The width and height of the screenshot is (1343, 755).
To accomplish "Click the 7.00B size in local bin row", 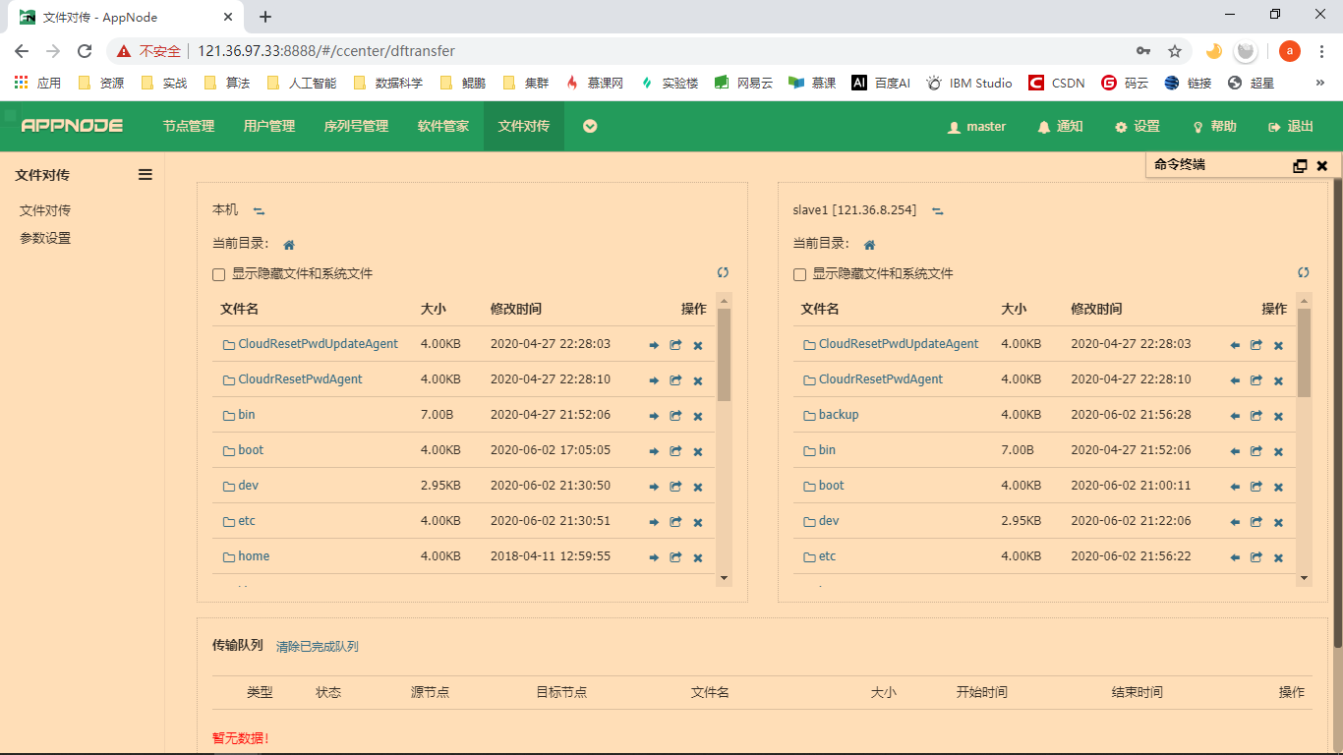I will [x=437, y=415].
